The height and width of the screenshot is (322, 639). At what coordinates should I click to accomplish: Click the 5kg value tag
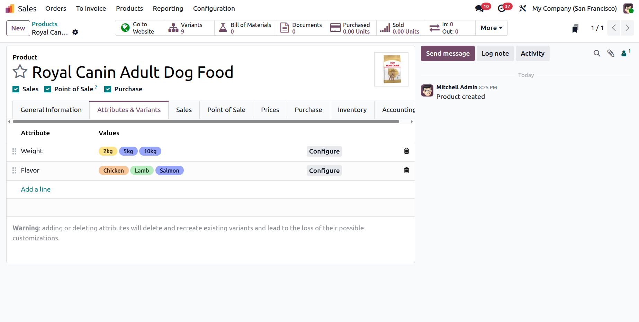point(128,151)
